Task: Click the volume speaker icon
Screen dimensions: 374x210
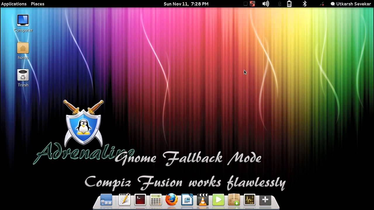Action: (266, 4)
